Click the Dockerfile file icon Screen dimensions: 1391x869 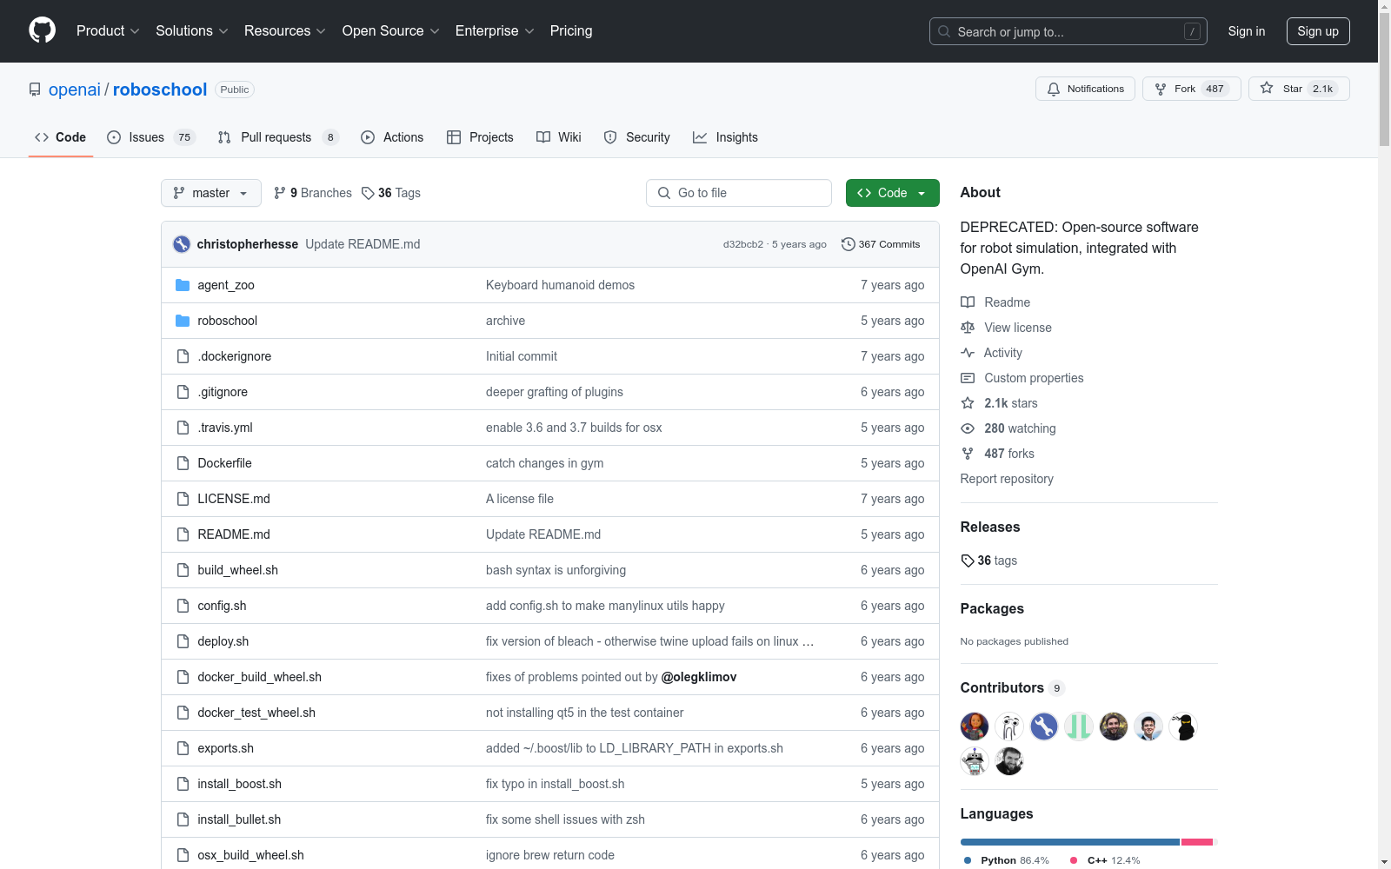183,463
